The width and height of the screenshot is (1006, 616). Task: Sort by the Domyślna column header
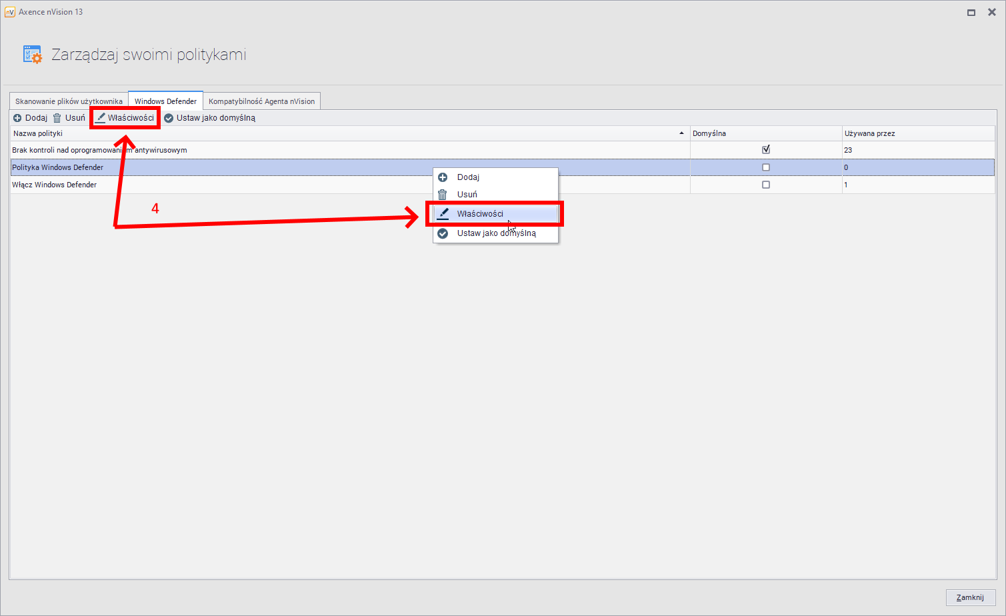(x=709, y=133)
